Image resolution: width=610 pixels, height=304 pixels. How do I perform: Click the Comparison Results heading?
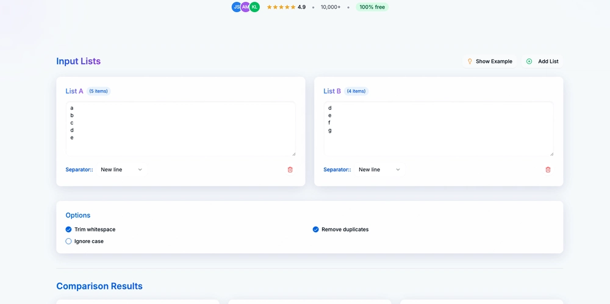click(99, 286)
